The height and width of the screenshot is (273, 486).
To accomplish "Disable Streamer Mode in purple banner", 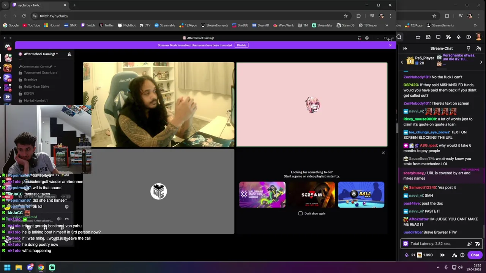I will [x=241, y=45].
